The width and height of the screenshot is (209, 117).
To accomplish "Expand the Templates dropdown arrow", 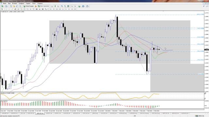I will [89, 6].
